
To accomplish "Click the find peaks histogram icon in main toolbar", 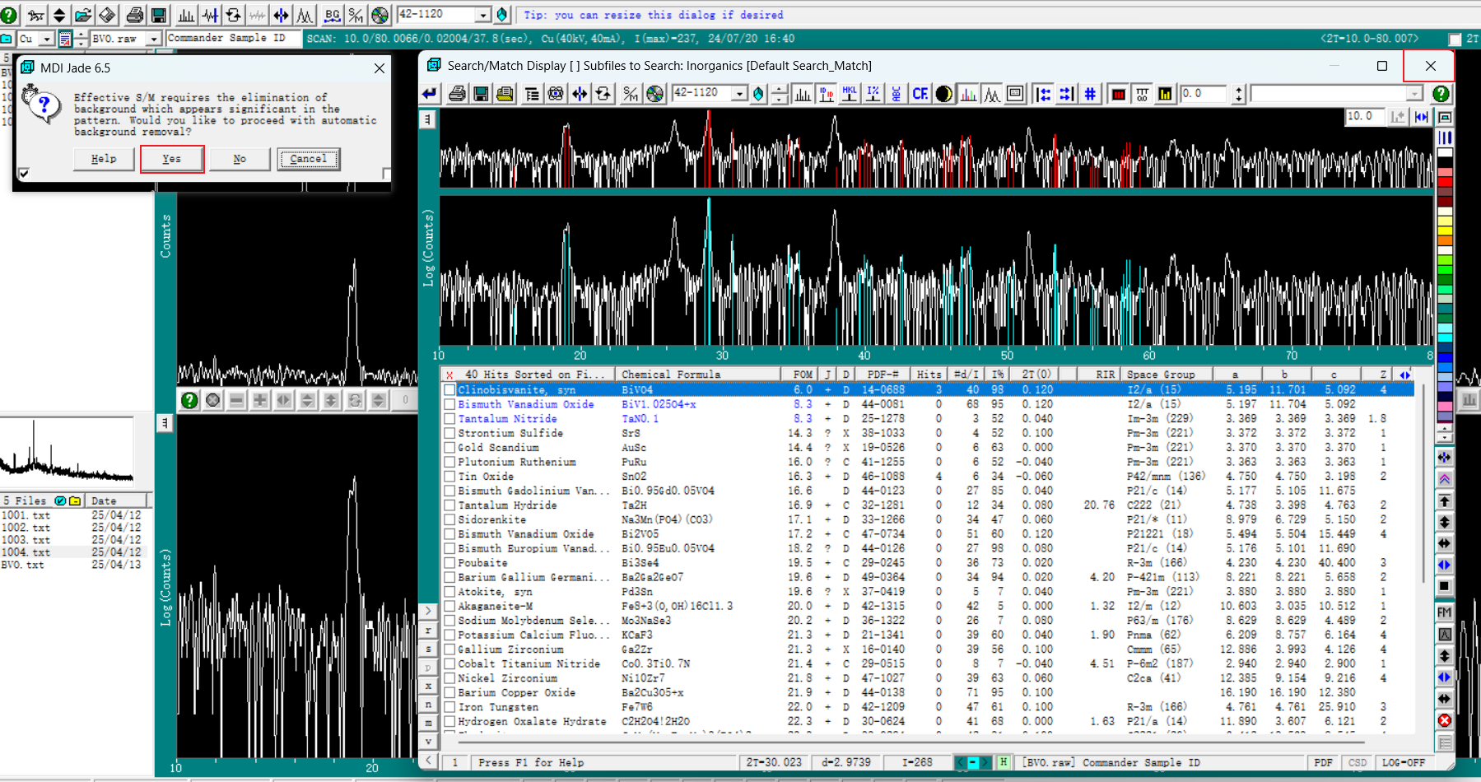I will 187,15.
